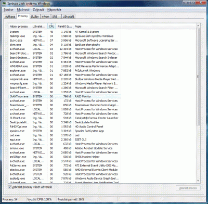Click the scrollbar down arrow
Image resolution: width=208 pixels, height=204 pixels.
198,181
